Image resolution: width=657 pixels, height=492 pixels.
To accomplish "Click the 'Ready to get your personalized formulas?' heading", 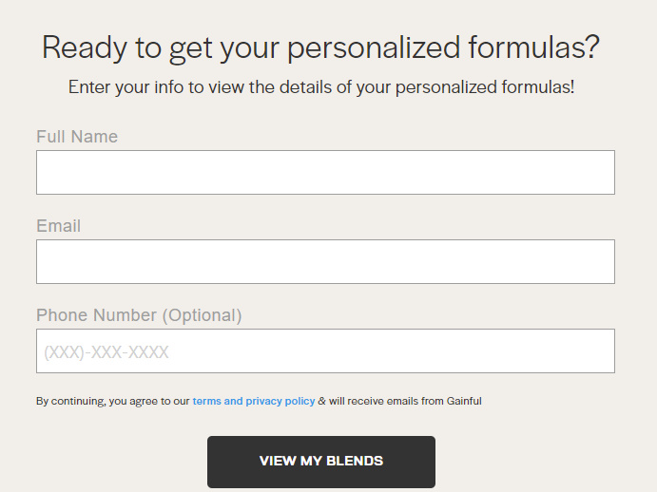I will point(321,47).
